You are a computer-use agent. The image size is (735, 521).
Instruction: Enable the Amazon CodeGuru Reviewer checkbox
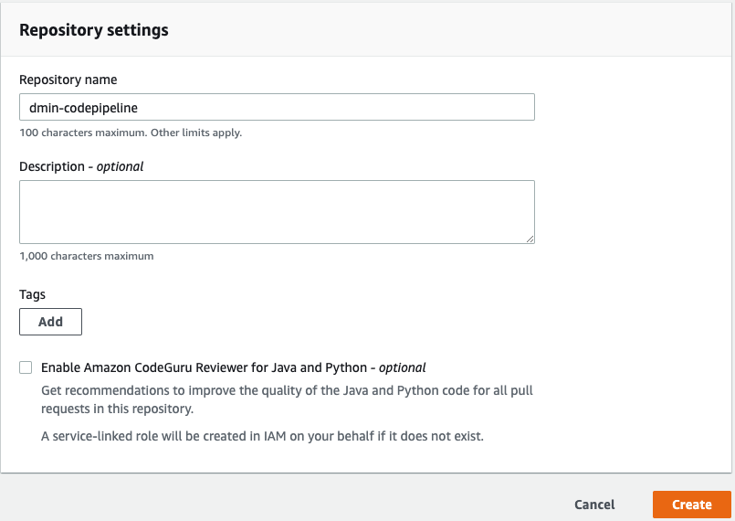(x=26, y=367)
